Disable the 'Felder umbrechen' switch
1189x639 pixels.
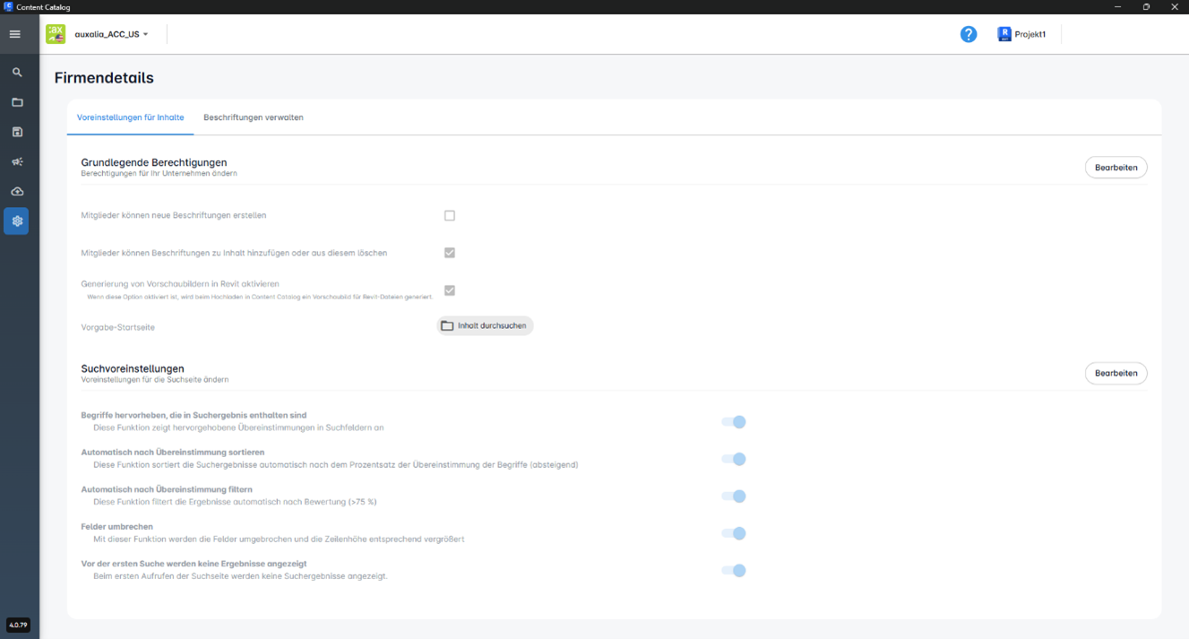(734, 533)
